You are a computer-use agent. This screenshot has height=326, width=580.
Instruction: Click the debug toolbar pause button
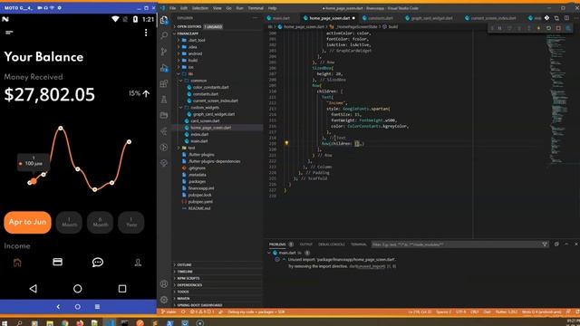499,28
